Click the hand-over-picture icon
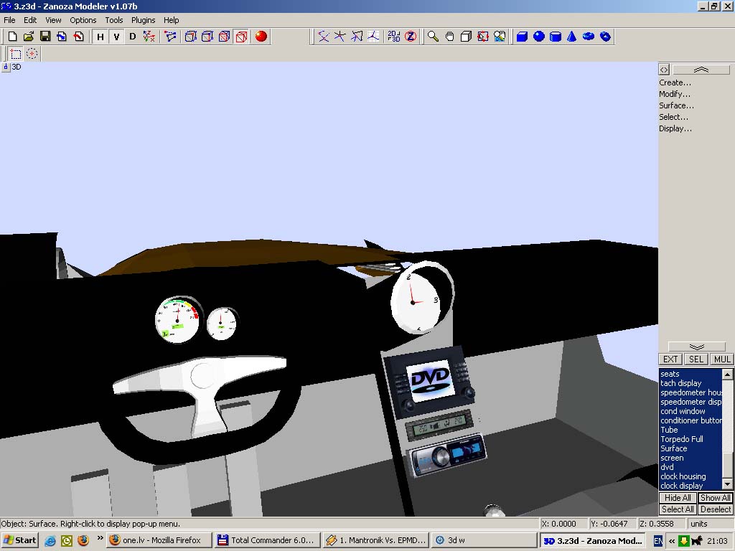Viewport: 735px width, 551px height. [500, 37]
